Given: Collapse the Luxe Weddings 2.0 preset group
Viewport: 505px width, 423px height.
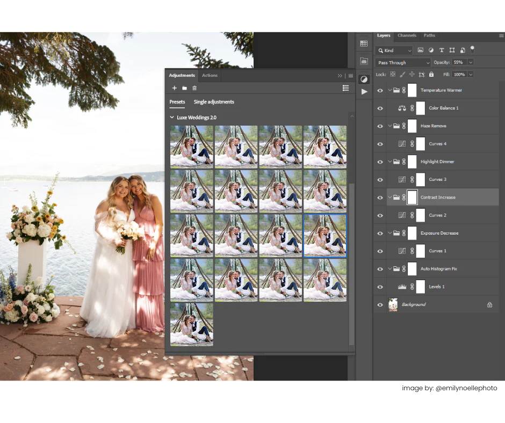Looking at the screenshot, I should click(x=172, y=117).
